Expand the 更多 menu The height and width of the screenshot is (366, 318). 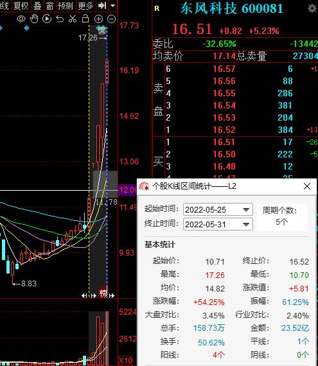click(85, 6)
